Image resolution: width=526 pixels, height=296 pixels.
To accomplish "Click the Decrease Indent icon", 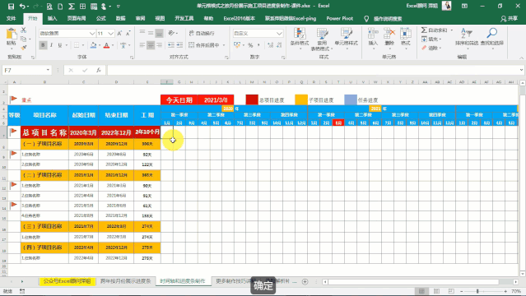I will [x=171, y=45].
